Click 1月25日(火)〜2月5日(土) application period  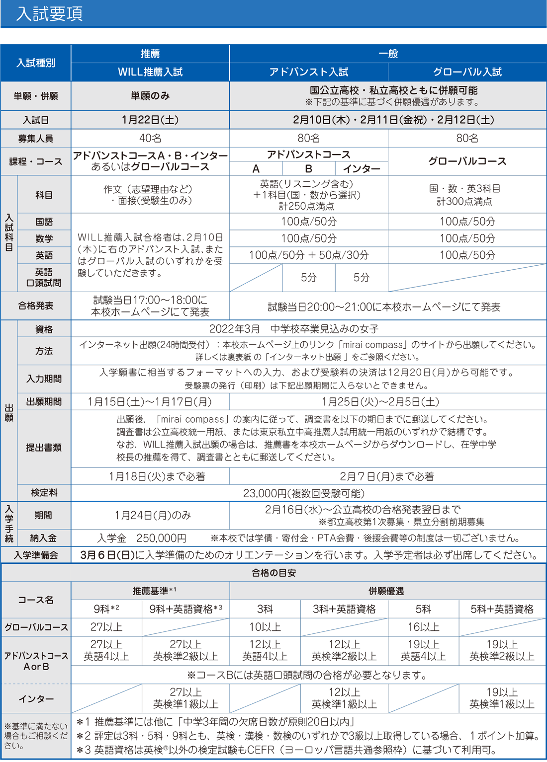click(x=381, y=402)
